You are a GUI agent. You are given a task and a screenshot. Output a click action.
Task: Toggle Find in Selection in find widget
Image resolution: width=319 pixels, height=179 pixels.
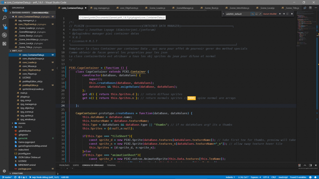pyautogui.click(x=287, y=14)
